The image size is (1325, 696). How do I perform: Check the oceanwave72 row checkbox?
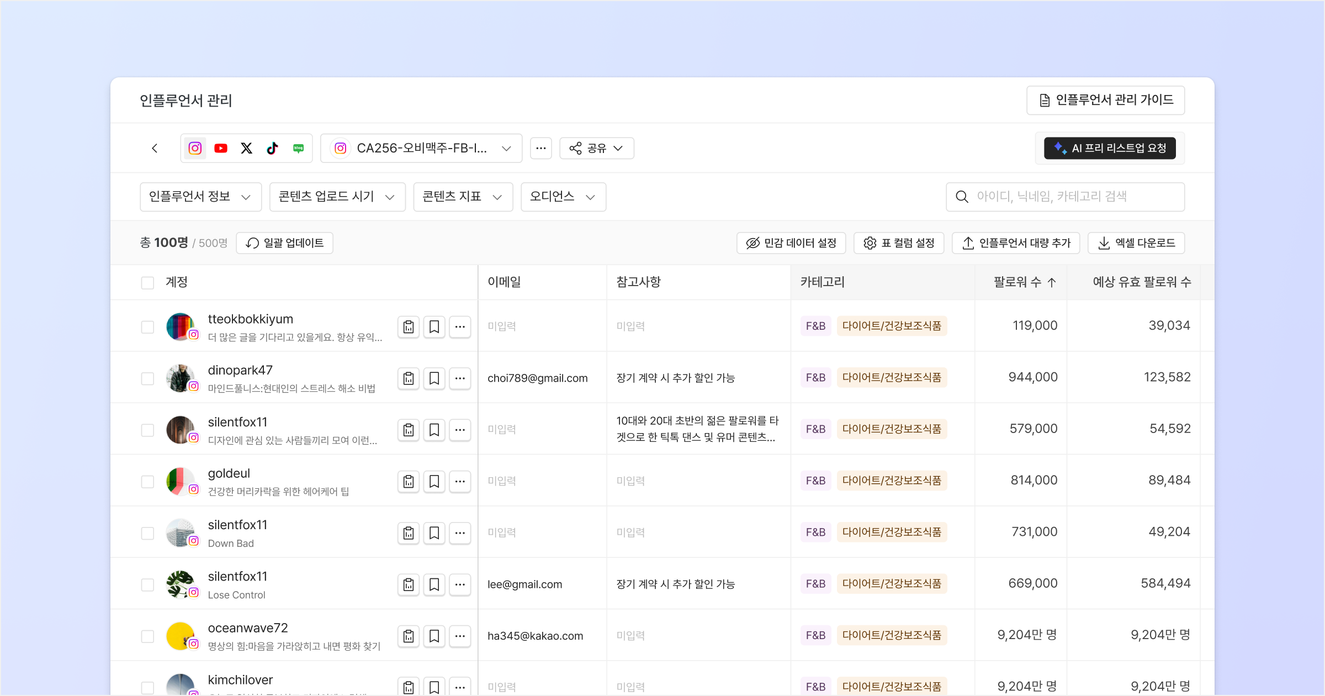coord(147,636)
